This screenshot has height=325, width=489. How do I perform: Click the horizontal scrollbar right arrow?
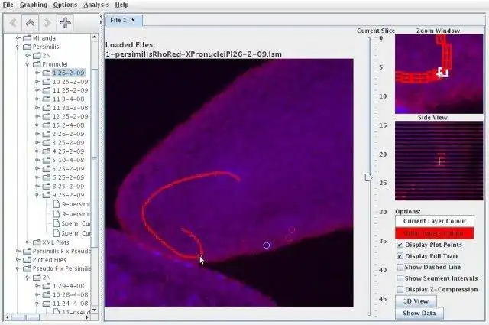[87, 317]
